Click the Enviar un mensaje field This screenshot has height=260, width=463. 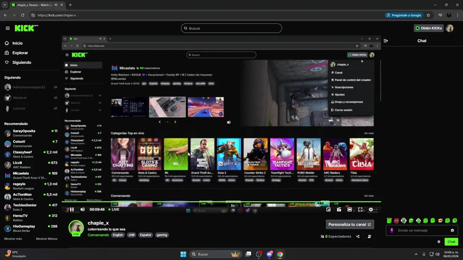pyautogui.click(x=422, y=230)
